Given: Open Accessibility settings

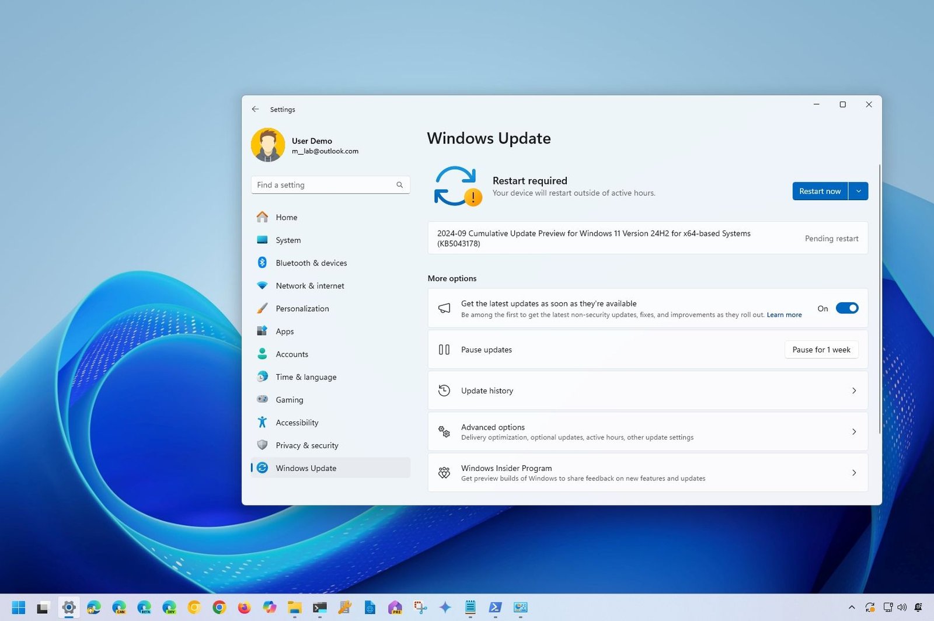Looking at the screenshot, I should tap(330, 422).
